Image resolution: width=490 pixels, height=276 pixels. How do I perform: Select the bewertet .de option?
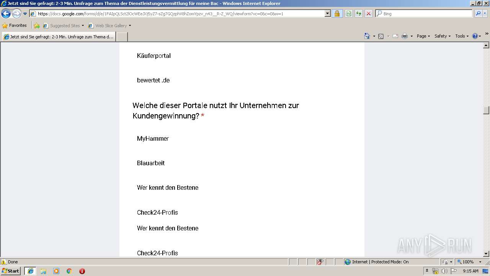coord(153,80)
